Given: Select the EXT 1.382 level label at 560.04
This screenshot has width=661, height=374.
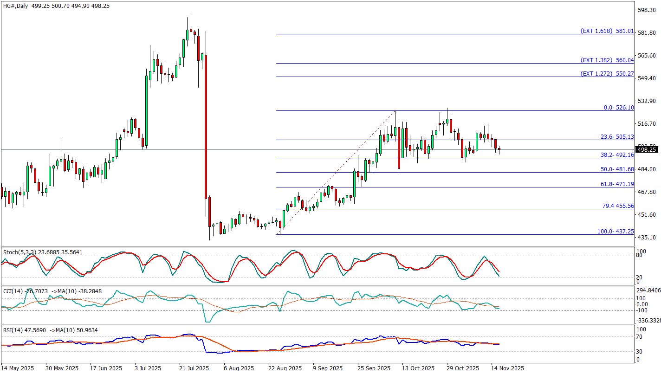Looking at the screenshot, I should pyautogui.click(x=607, y=60).
